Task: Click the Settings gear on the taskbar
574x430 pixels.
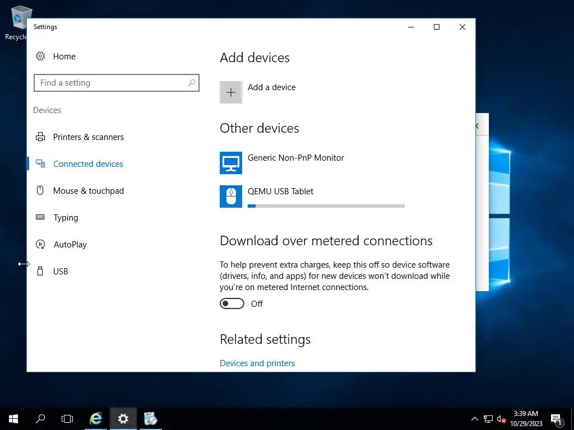Action: (123, 419)
